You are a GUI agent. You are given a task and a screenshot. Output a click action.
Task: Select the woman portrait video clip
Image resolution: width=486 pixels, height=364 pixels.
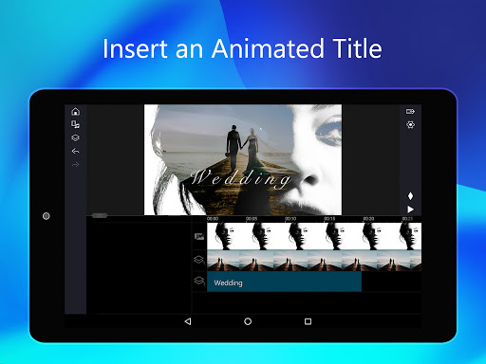tap(314, 236)
